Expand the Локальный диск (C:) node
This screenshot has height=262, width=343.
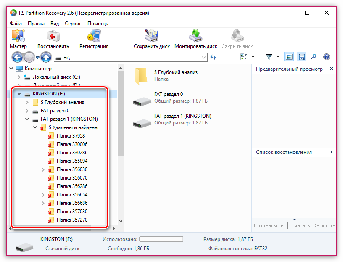pyautogui.click(x=19, y=77)
